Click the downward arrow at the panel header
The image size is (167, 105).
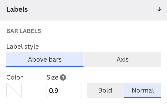pyautogui.click(x=159, y=9)
